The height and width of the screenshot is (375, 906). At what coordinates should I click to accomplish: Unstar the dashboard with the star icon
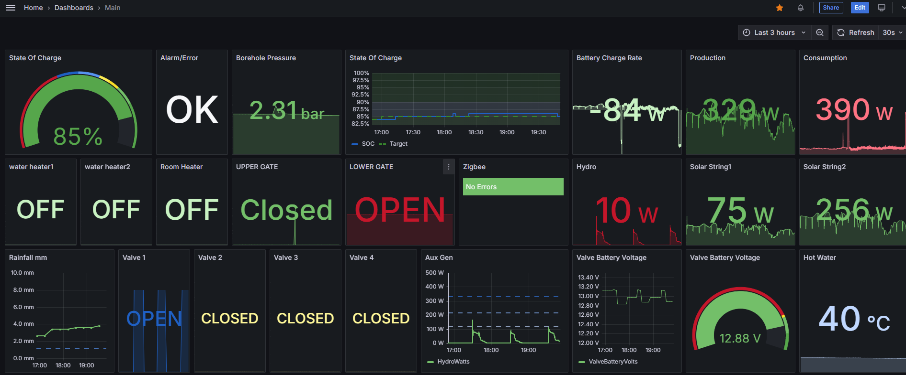coord(780,8)
